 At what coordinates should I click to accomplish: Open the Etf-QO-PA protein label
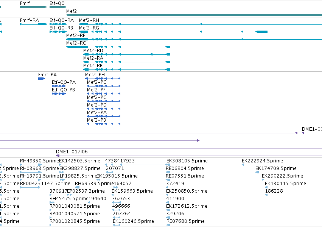click(x=64, y=82)
